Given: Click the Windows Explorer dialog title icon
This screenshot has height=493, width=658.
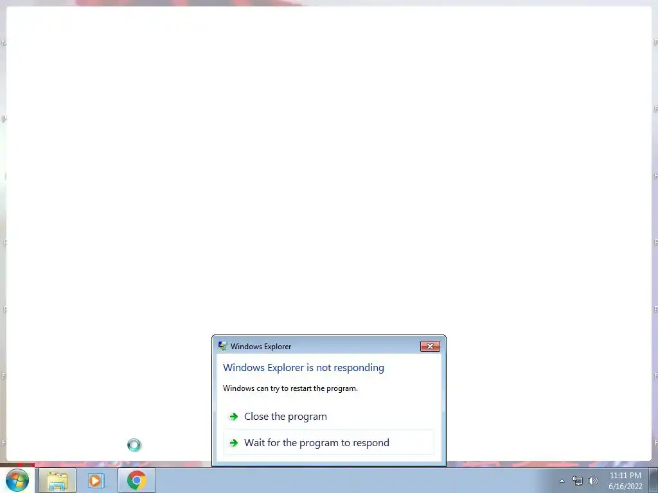Looking at the screenshot, I should click(222, 346).
